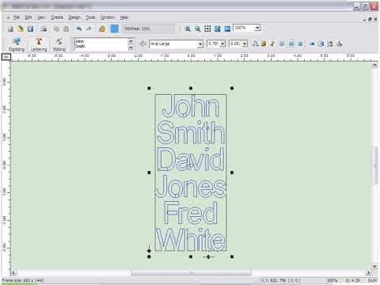
Task: Click the Open file folder icon
Action: 21,28
